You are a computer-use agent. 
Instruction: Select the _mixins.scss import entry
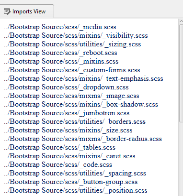61,61
